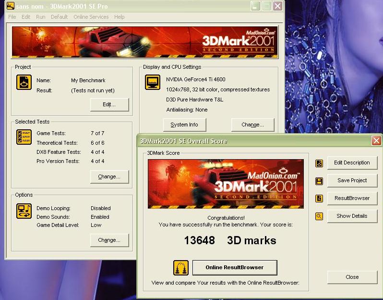Click the Save Project floppy disk icon
383x300 pixels.
pos(319,181)
